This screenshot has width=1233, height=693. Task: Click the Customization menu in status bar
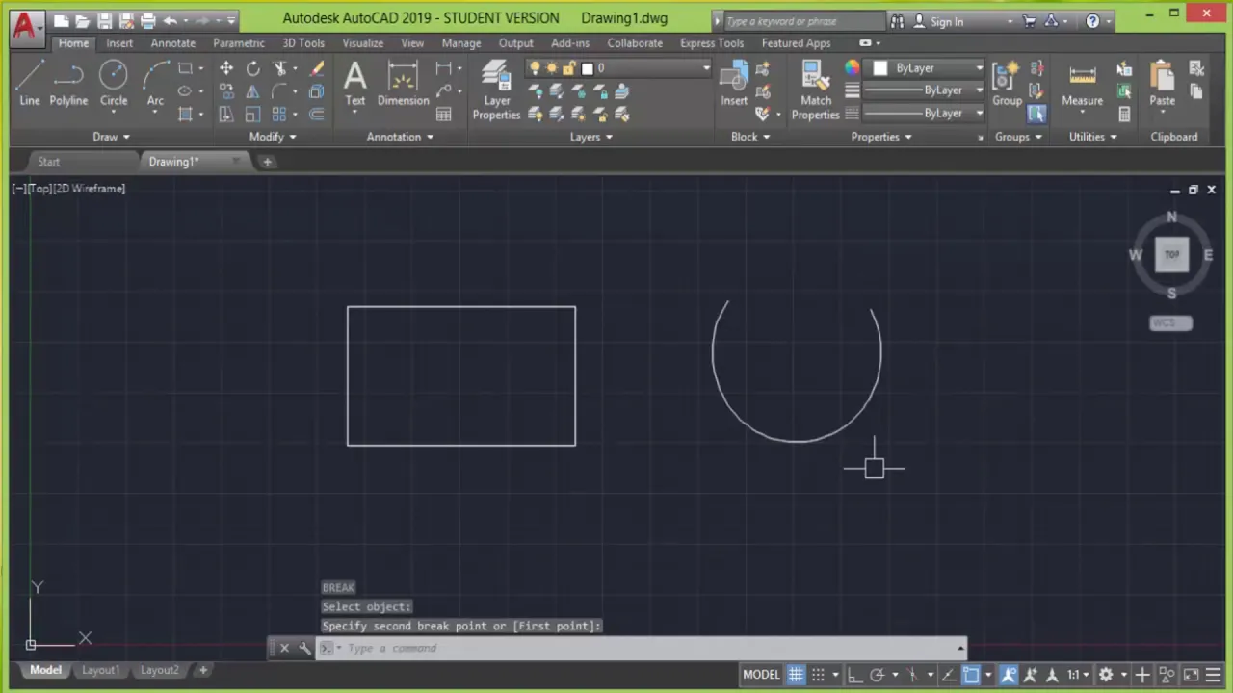(x=1212, y=675)
